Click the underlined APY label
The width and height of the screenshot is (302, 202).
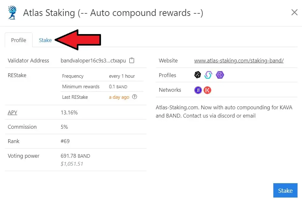coord(12,112)
